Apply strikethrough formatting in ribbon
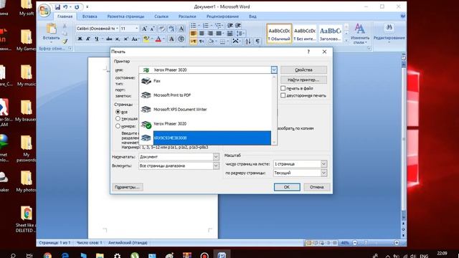 pos(109,39)
